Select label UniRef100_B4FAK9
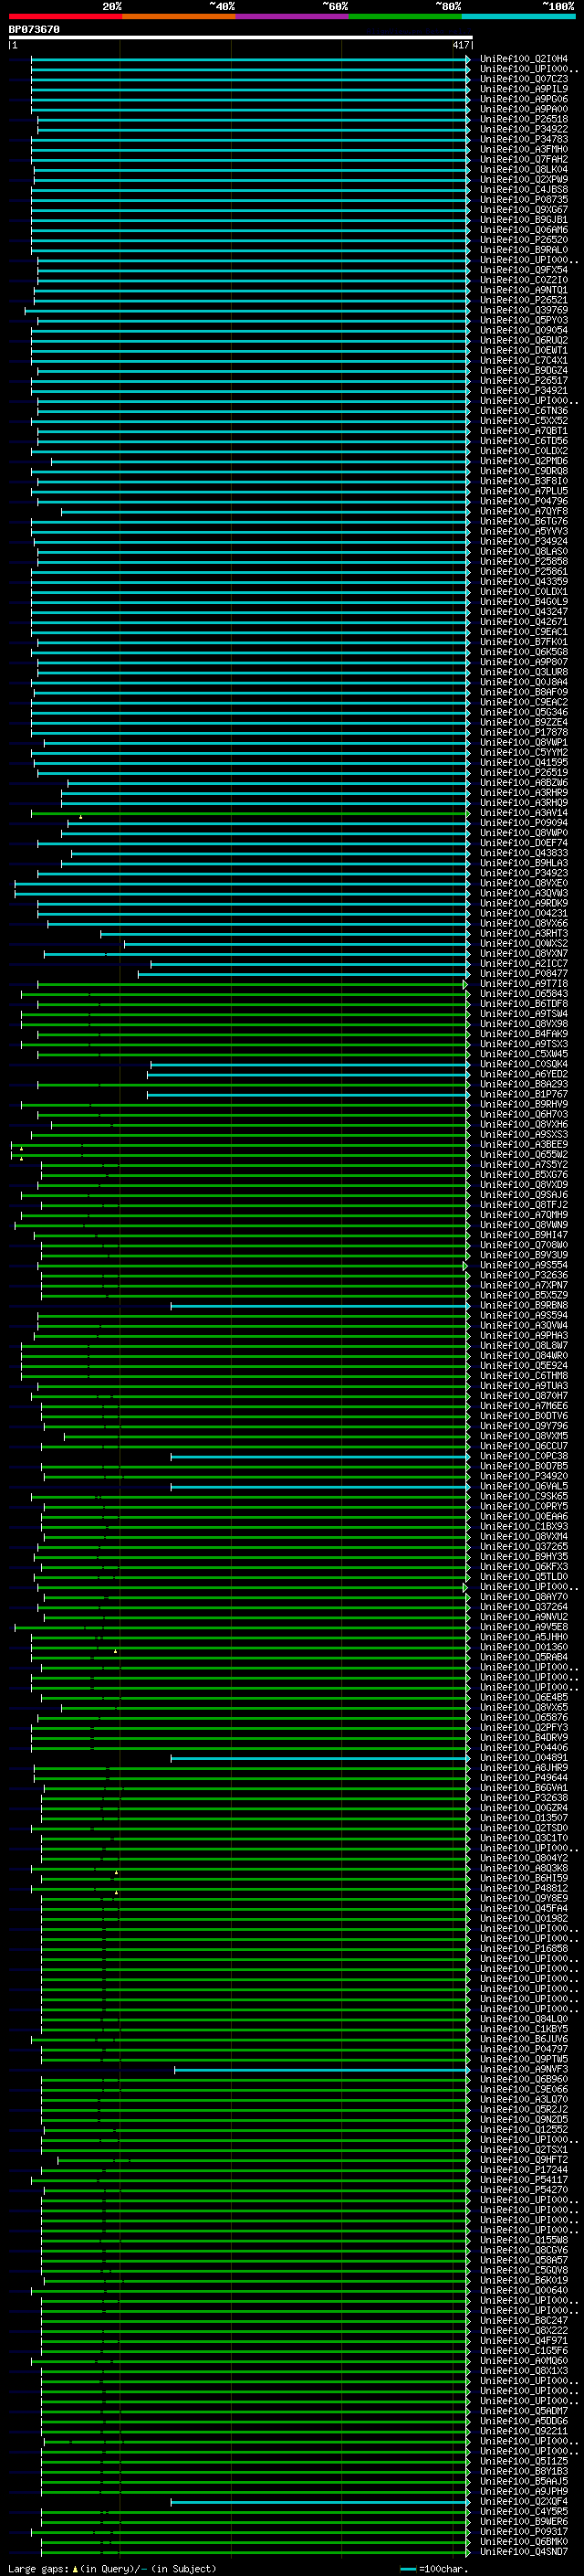Viewport: 584px width, 2576px height. click(x=523, y=1034)
